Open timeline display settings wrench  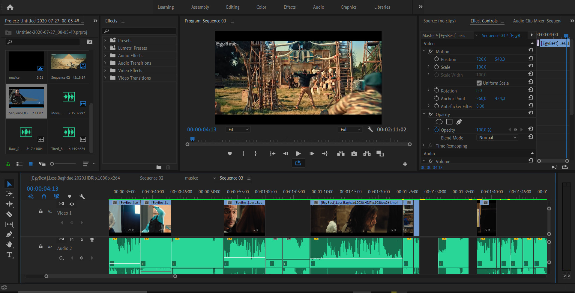click(82, 197)
